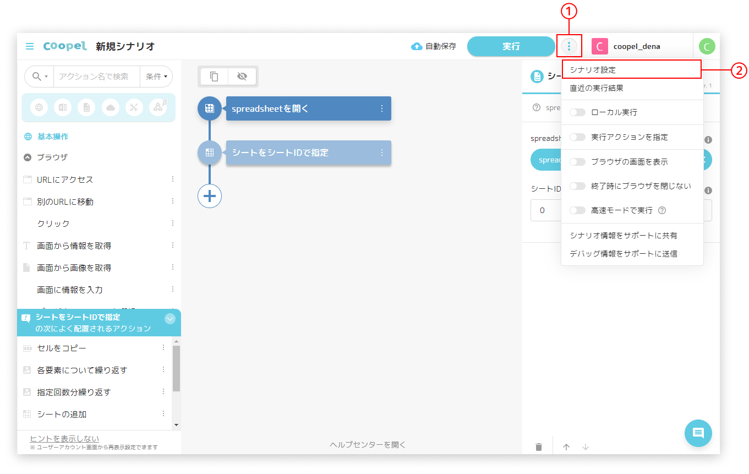The image size is (749, 474).
Task: Toggle 実行アクションを指定 switch
Action: click(x=577, y=137)
